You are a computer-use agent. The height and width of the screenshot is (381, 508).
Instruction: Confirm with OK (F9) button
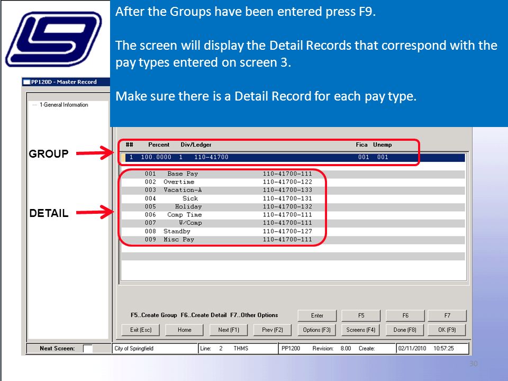pyautogui.click(x=447, y=330)
